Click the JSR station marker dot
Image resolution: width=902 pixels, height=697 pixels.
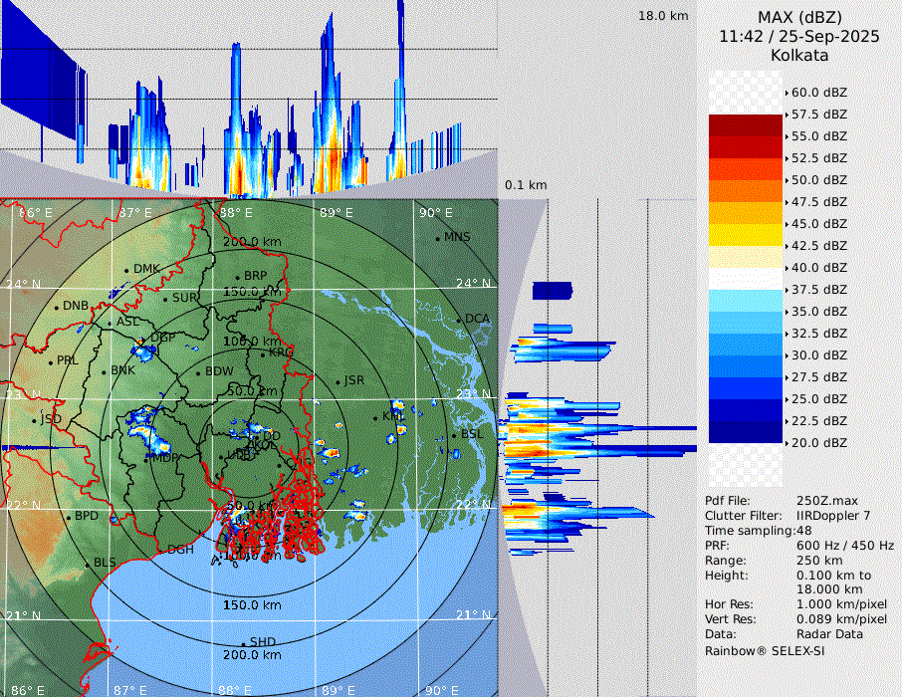(338, 382)
